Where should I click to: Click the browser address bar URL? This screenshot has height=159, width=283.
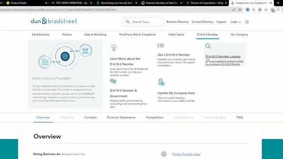tap(58, 10)
